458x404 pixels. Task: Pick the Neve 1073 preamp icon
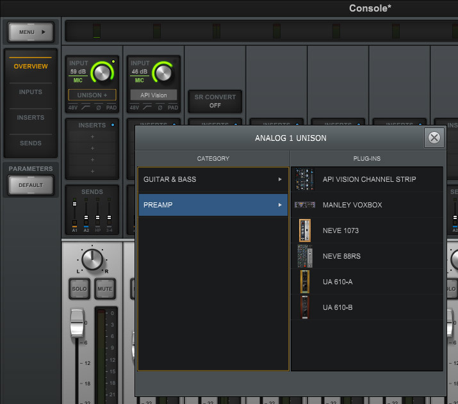[x=305, y=230]
